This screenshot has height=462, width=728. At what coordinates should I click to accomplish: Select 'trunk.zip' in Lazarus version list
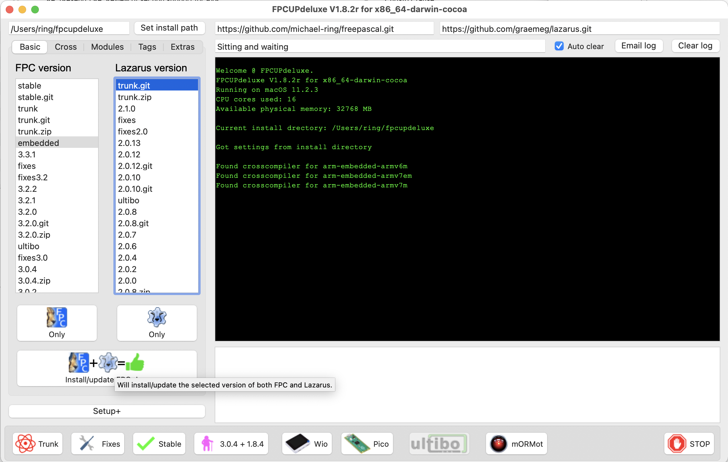[x=157, y=97]
